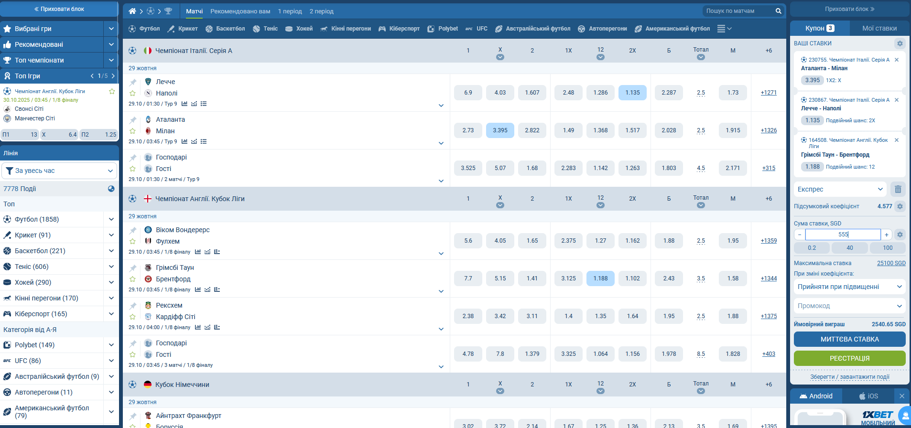Toggle draw odds 3.42 for Рексхем match
Screen dimensions: 911x428
pos(500,316)
